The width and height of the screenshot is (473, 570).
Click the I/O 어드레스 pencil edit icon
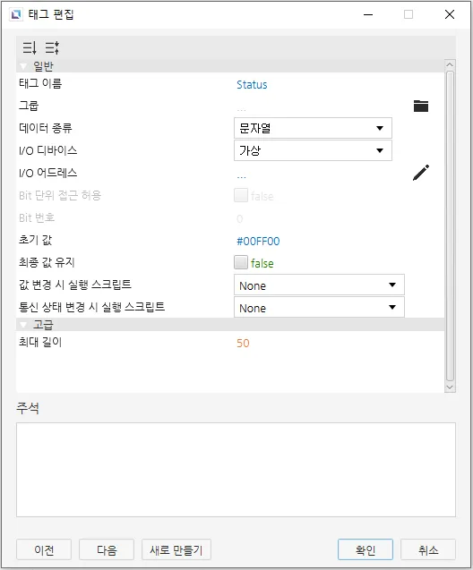tap(421, 173)
